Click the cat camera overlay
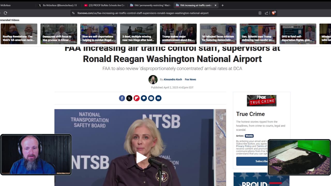 [x=299, y=157]
